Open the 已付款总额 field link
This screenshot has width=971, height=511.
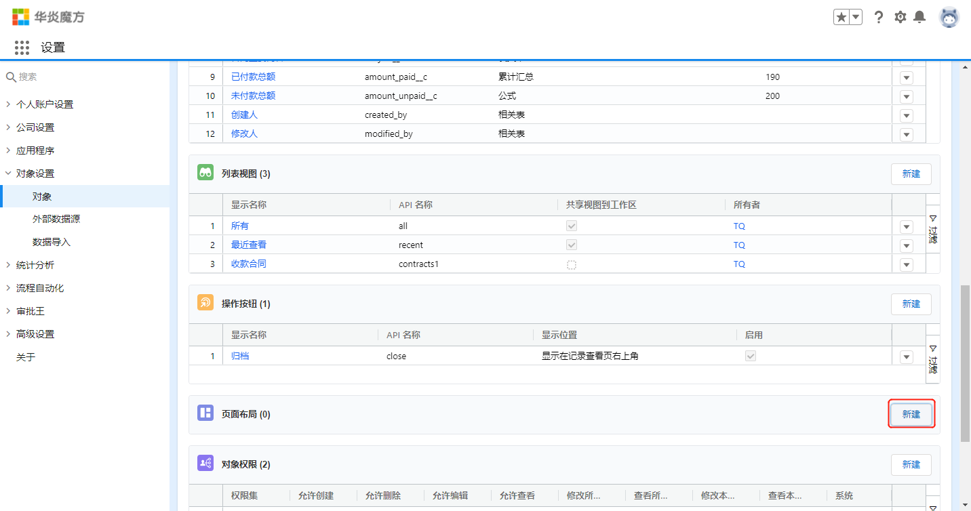(x=253, y=77)
